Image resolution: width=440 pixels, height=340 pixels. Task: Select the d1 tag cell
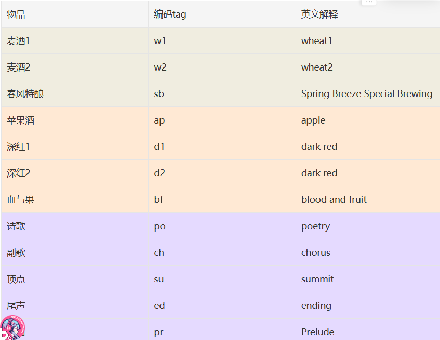(x=159, y=147)
